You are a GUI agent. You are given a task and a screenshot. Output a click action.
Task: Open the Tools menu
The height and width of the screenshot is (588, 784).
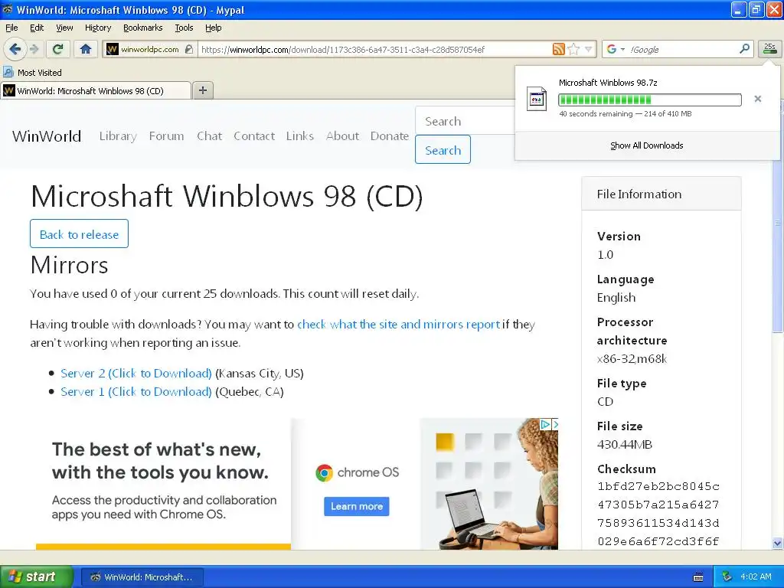(184, 28)
